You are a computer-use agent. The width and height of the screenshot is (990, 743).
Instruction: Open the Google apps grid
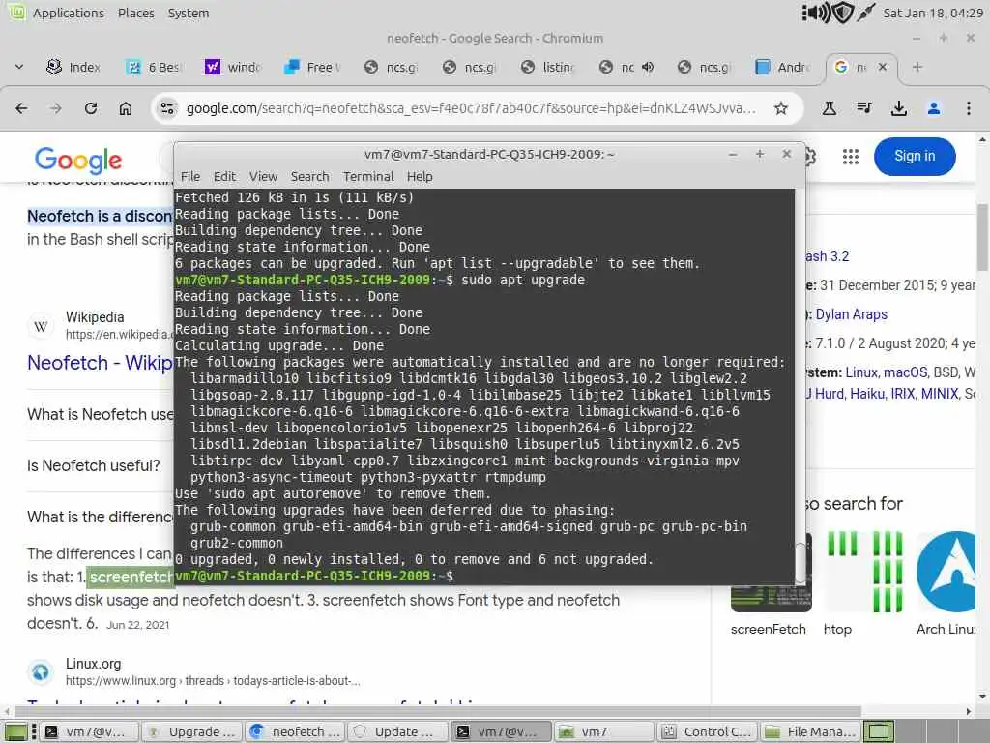[851, 157]
